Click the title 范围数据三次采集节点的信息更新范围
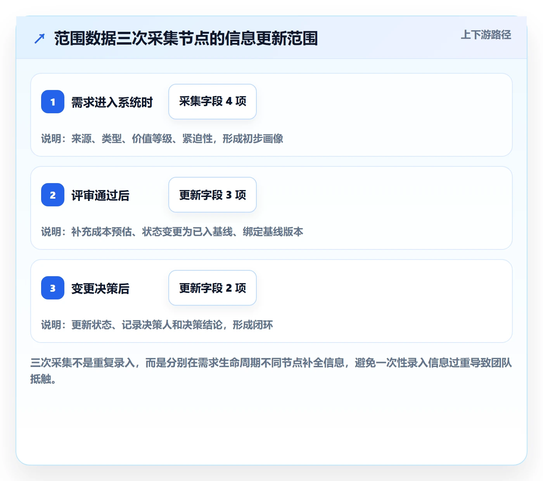This screenshot has height=481, width=543. coord(186,38)
